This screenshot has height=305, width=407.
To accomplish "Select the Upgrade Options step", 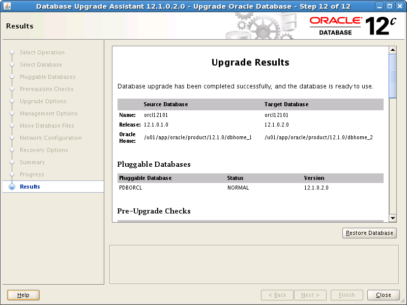I will coord(43,101).
